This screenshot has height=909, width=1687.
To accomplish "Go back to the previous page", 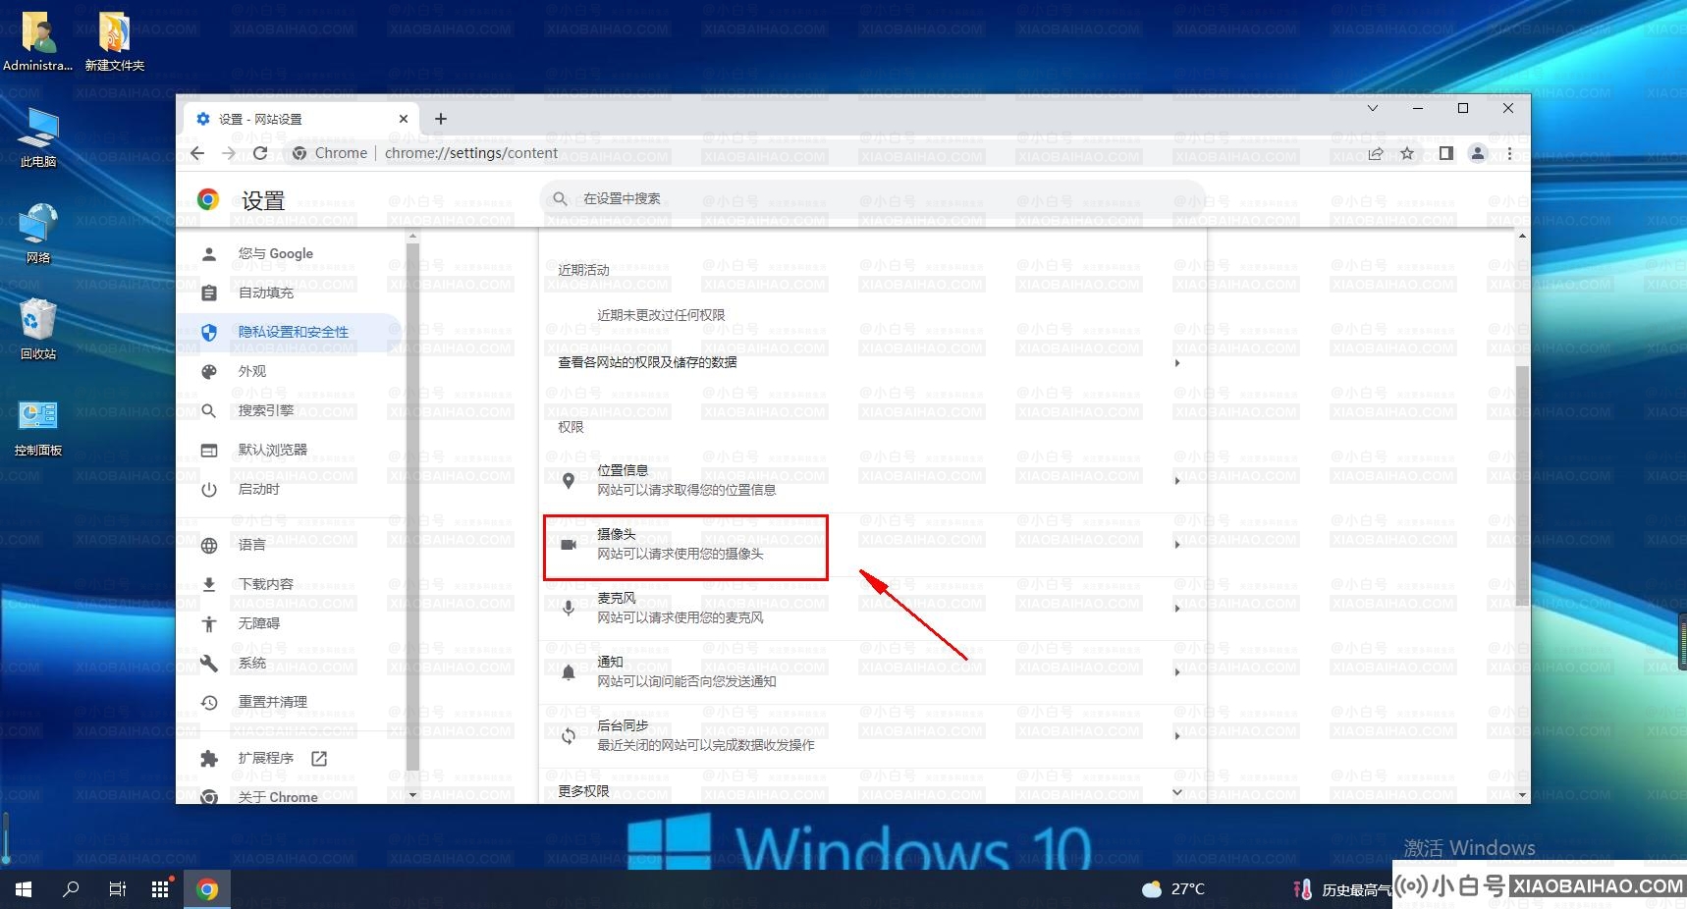I will (x=197, y=153).
